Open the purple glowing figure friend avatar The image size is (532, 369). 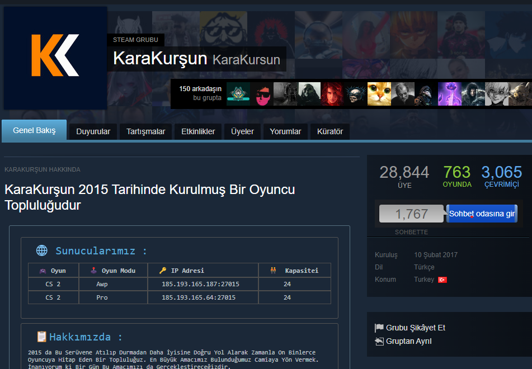(450, 93)
